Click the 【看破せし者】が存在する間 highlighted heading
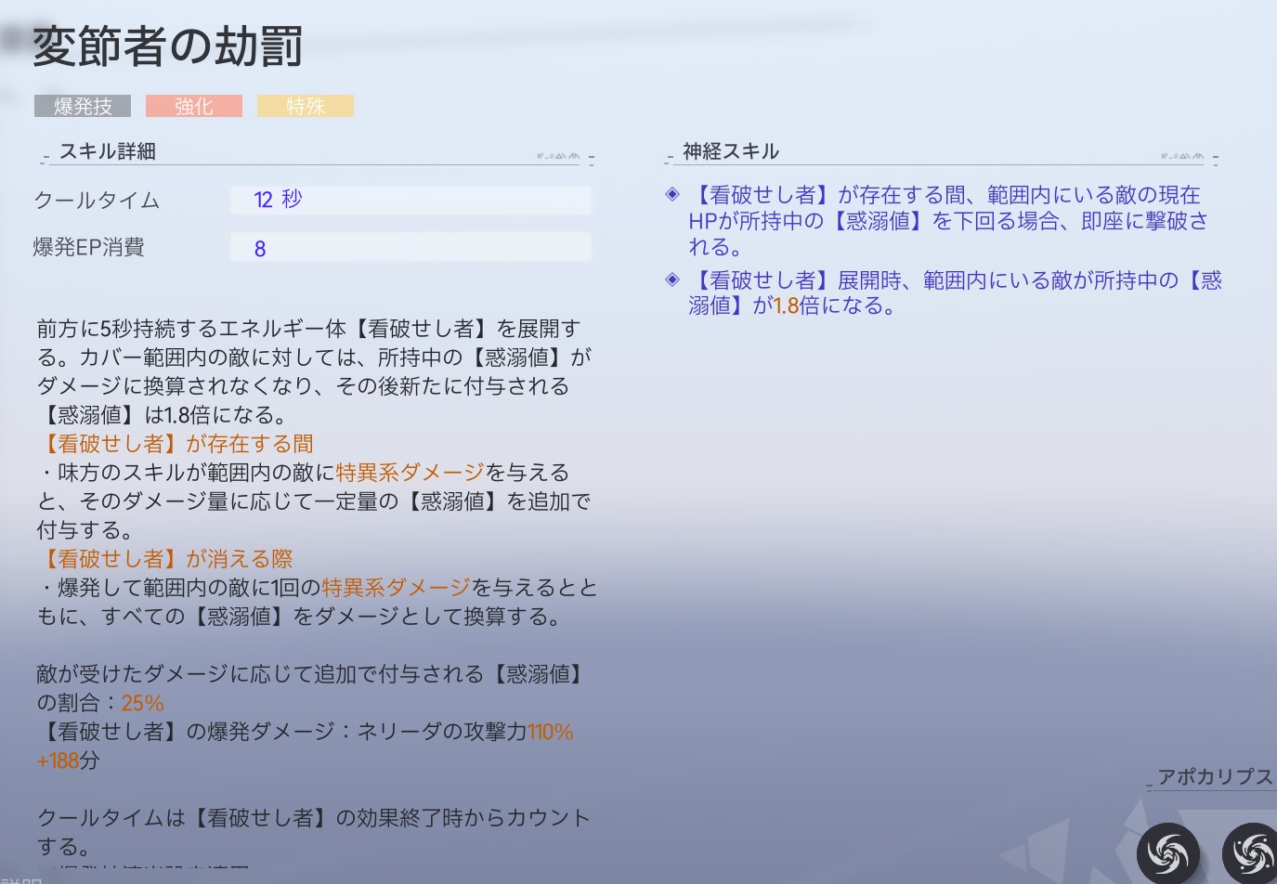This screenshot has width=1277, height=884. 176,444
